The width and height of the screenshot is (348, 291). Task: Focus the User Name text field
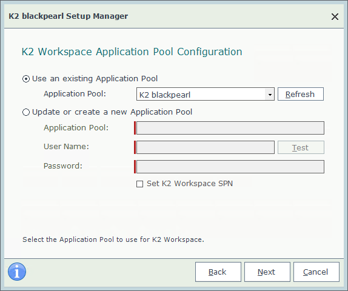[206, 147]
